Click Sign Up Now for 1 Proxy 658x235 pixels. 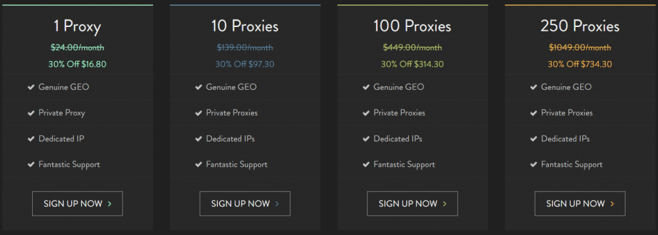point(77,204)
